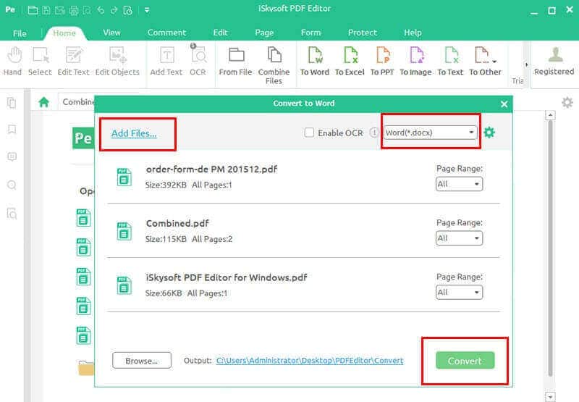This screenshot has height=402, width=579.
Task: Open the search sidebar panel
Action: tap(12, 185)
